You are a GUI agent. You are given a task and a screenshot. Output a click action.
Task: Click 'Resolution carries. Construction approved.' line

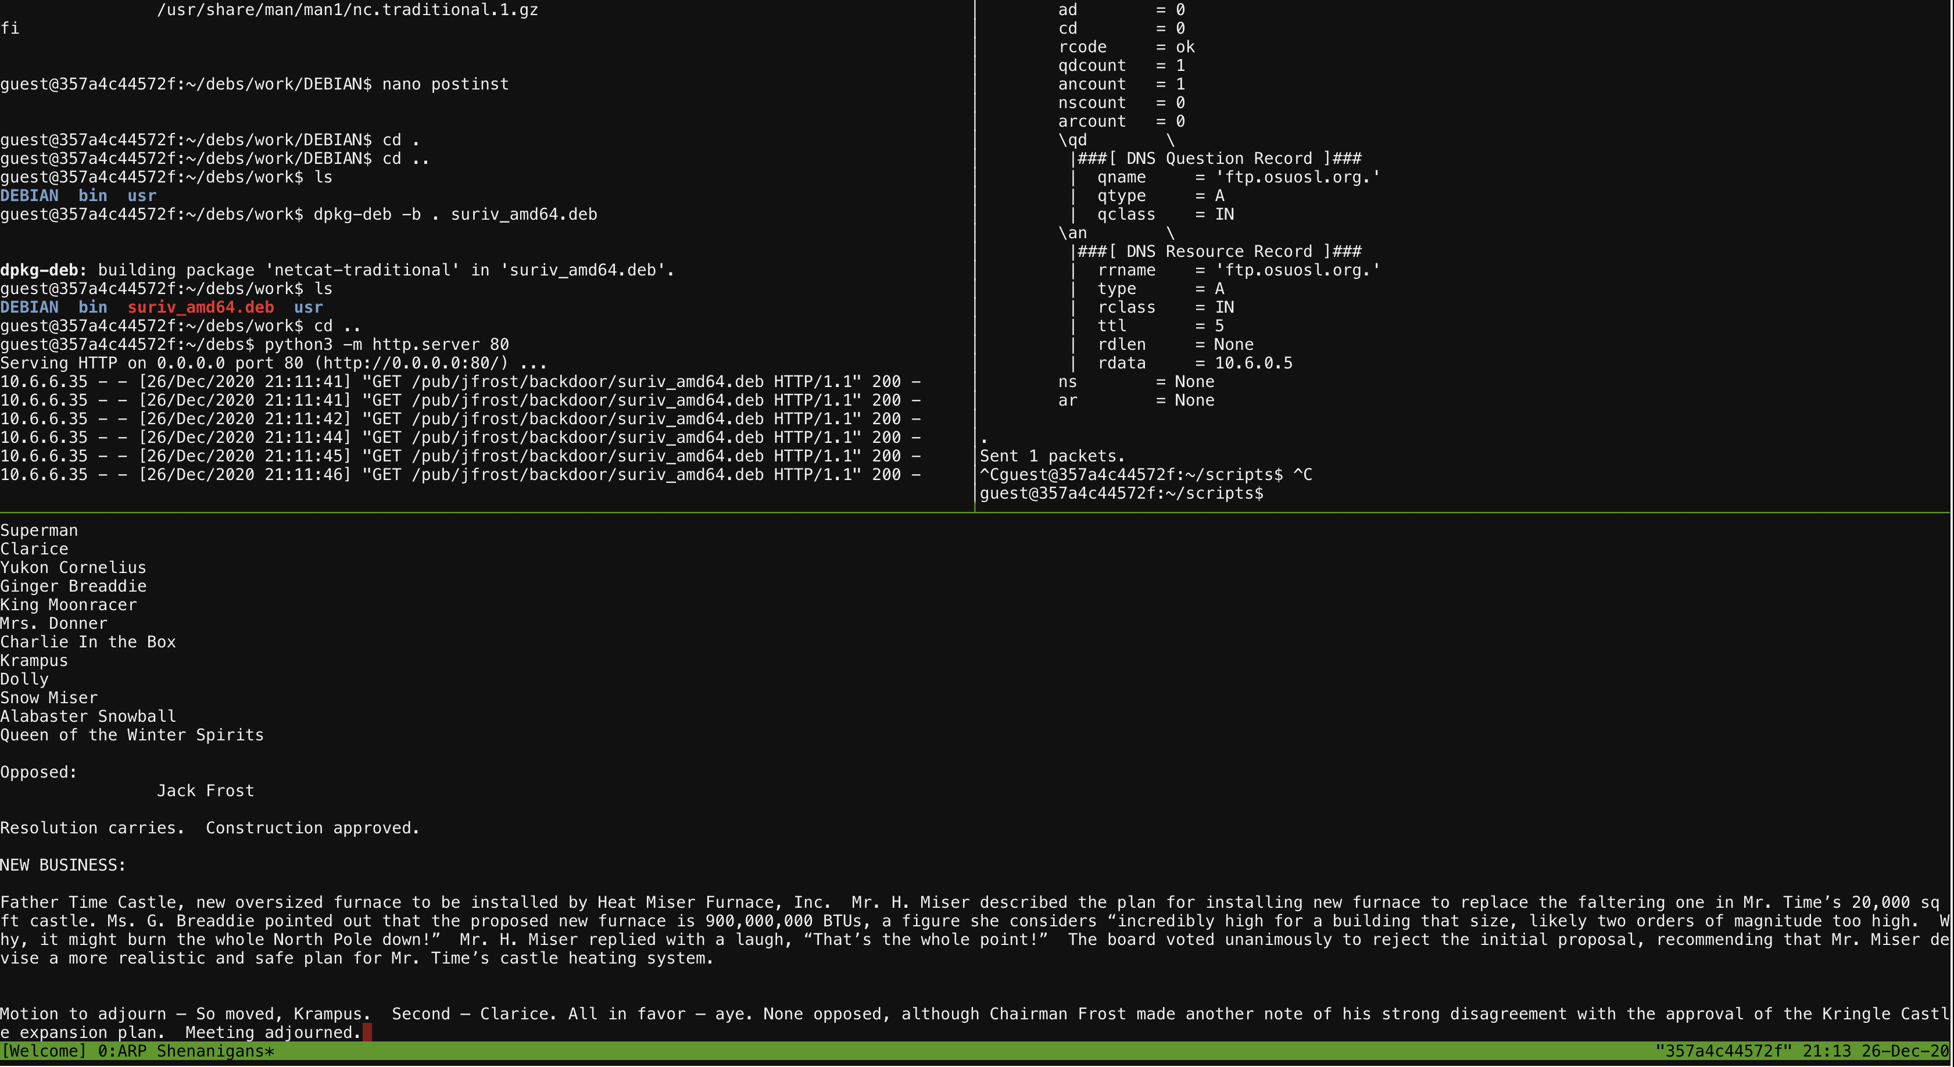210,828
